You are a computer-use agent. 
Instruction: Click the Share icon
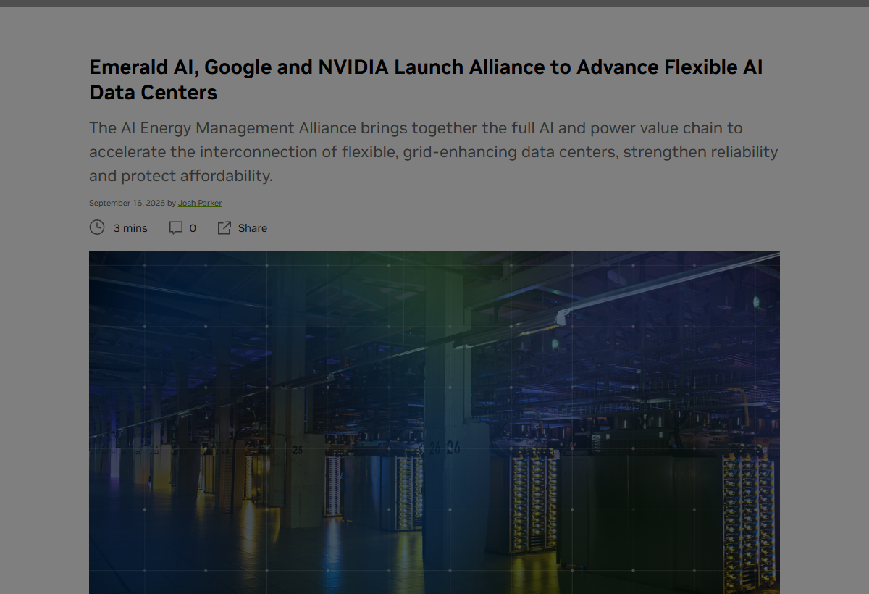click(224, 227)
